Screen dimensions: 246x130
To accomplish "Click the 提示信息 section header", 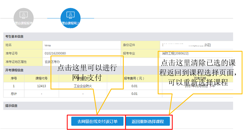I will (x=11, y=105).
